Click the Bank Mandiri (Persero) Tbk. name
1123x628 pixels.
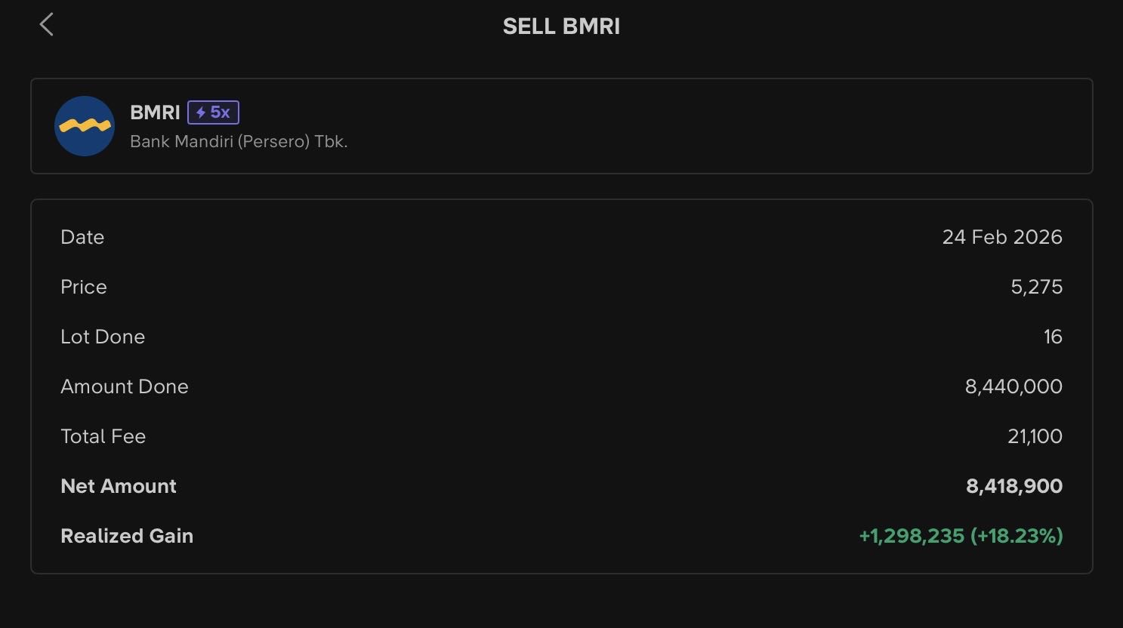(239, 141)
